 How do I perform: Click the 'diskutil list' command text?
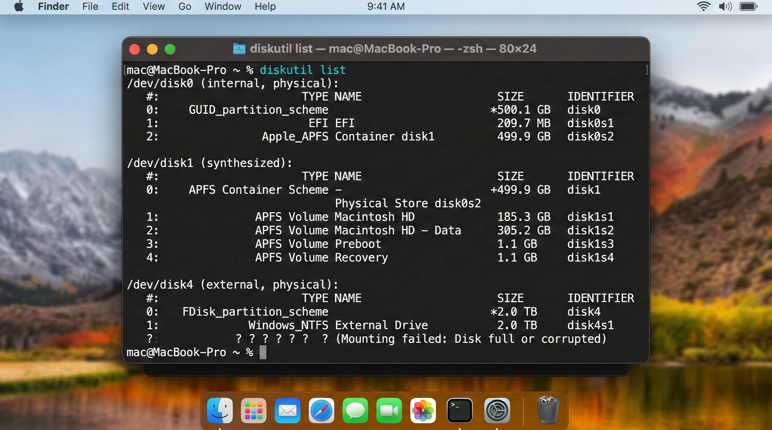(x=303, y=70)
